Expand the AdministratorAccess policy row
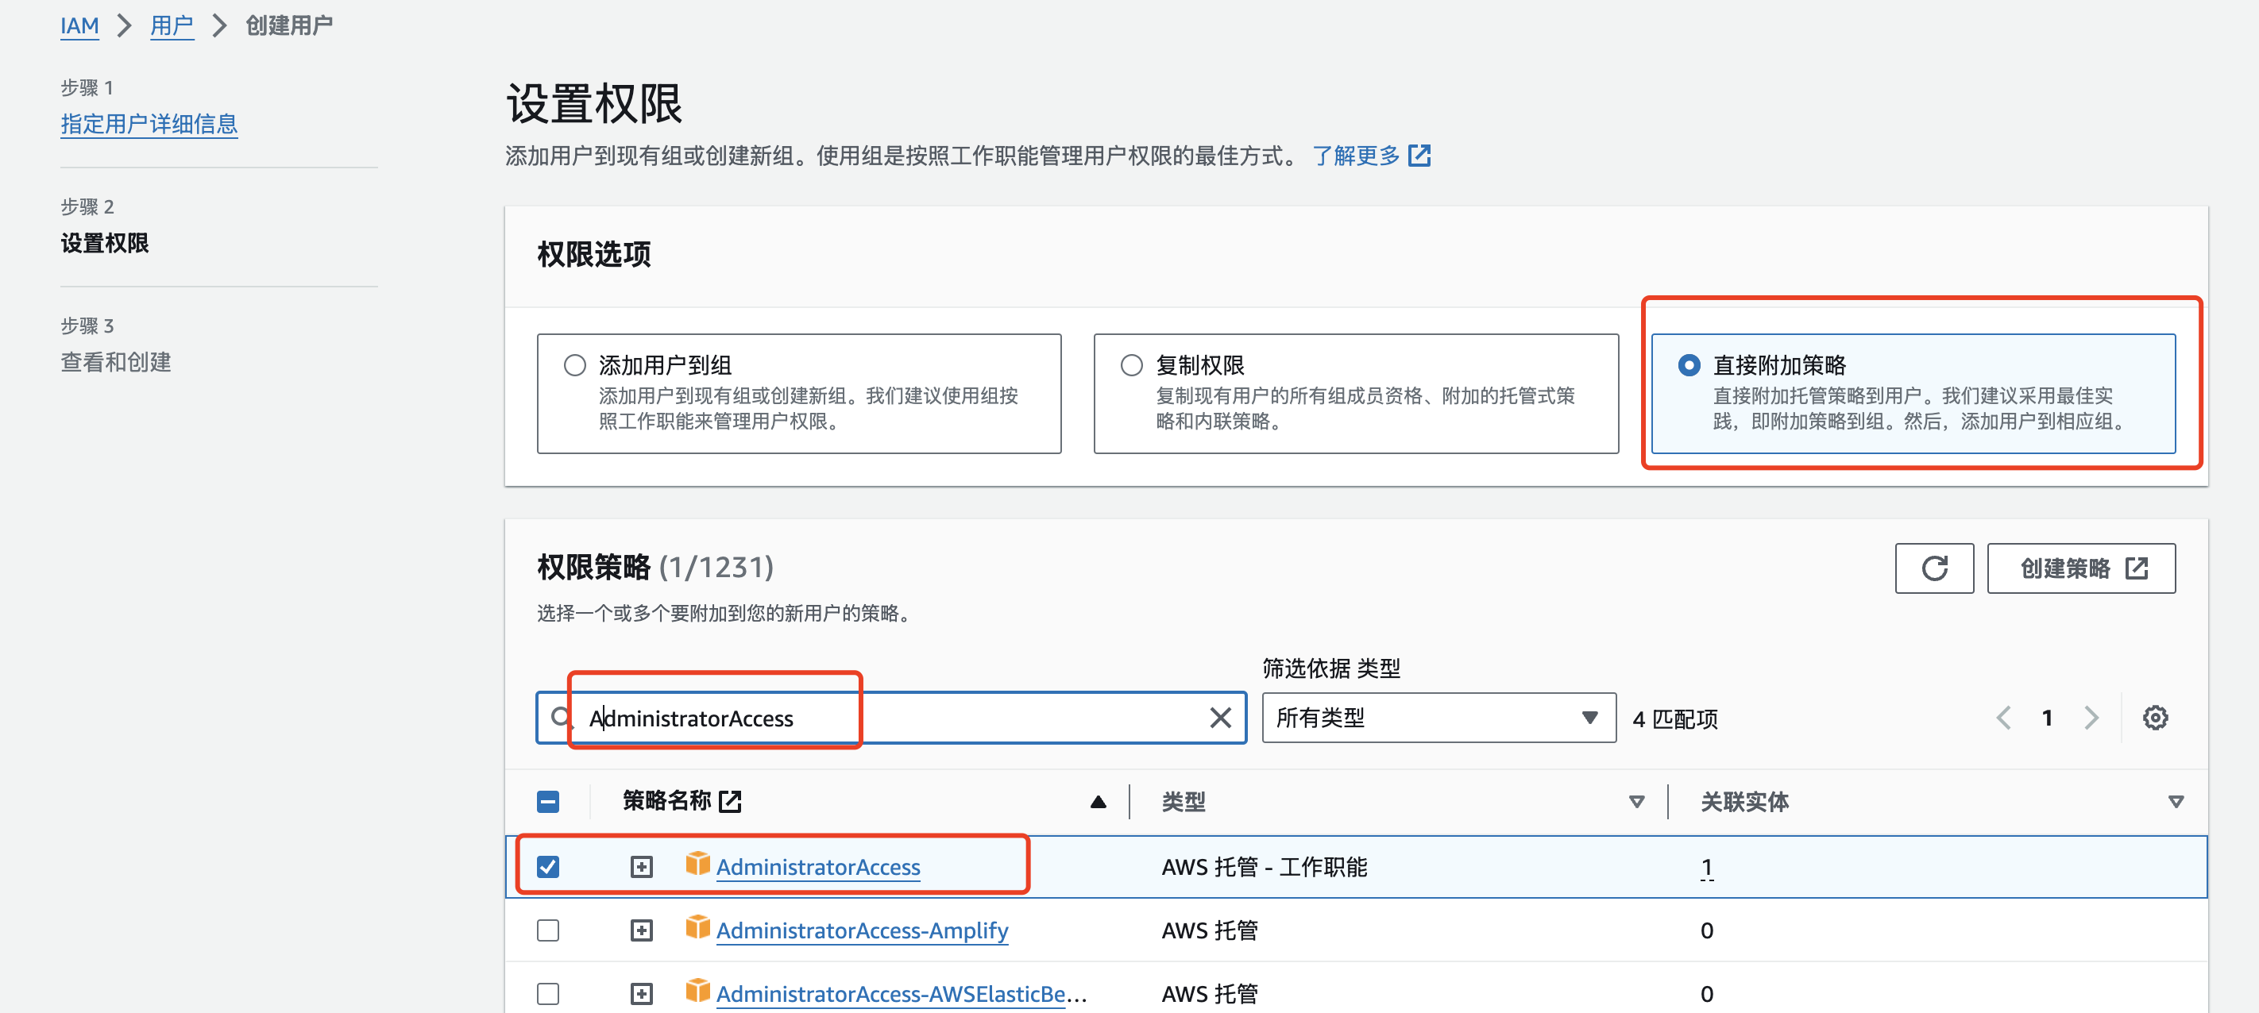Viewport: 2259px width, 1013px height. pos(642,866)
